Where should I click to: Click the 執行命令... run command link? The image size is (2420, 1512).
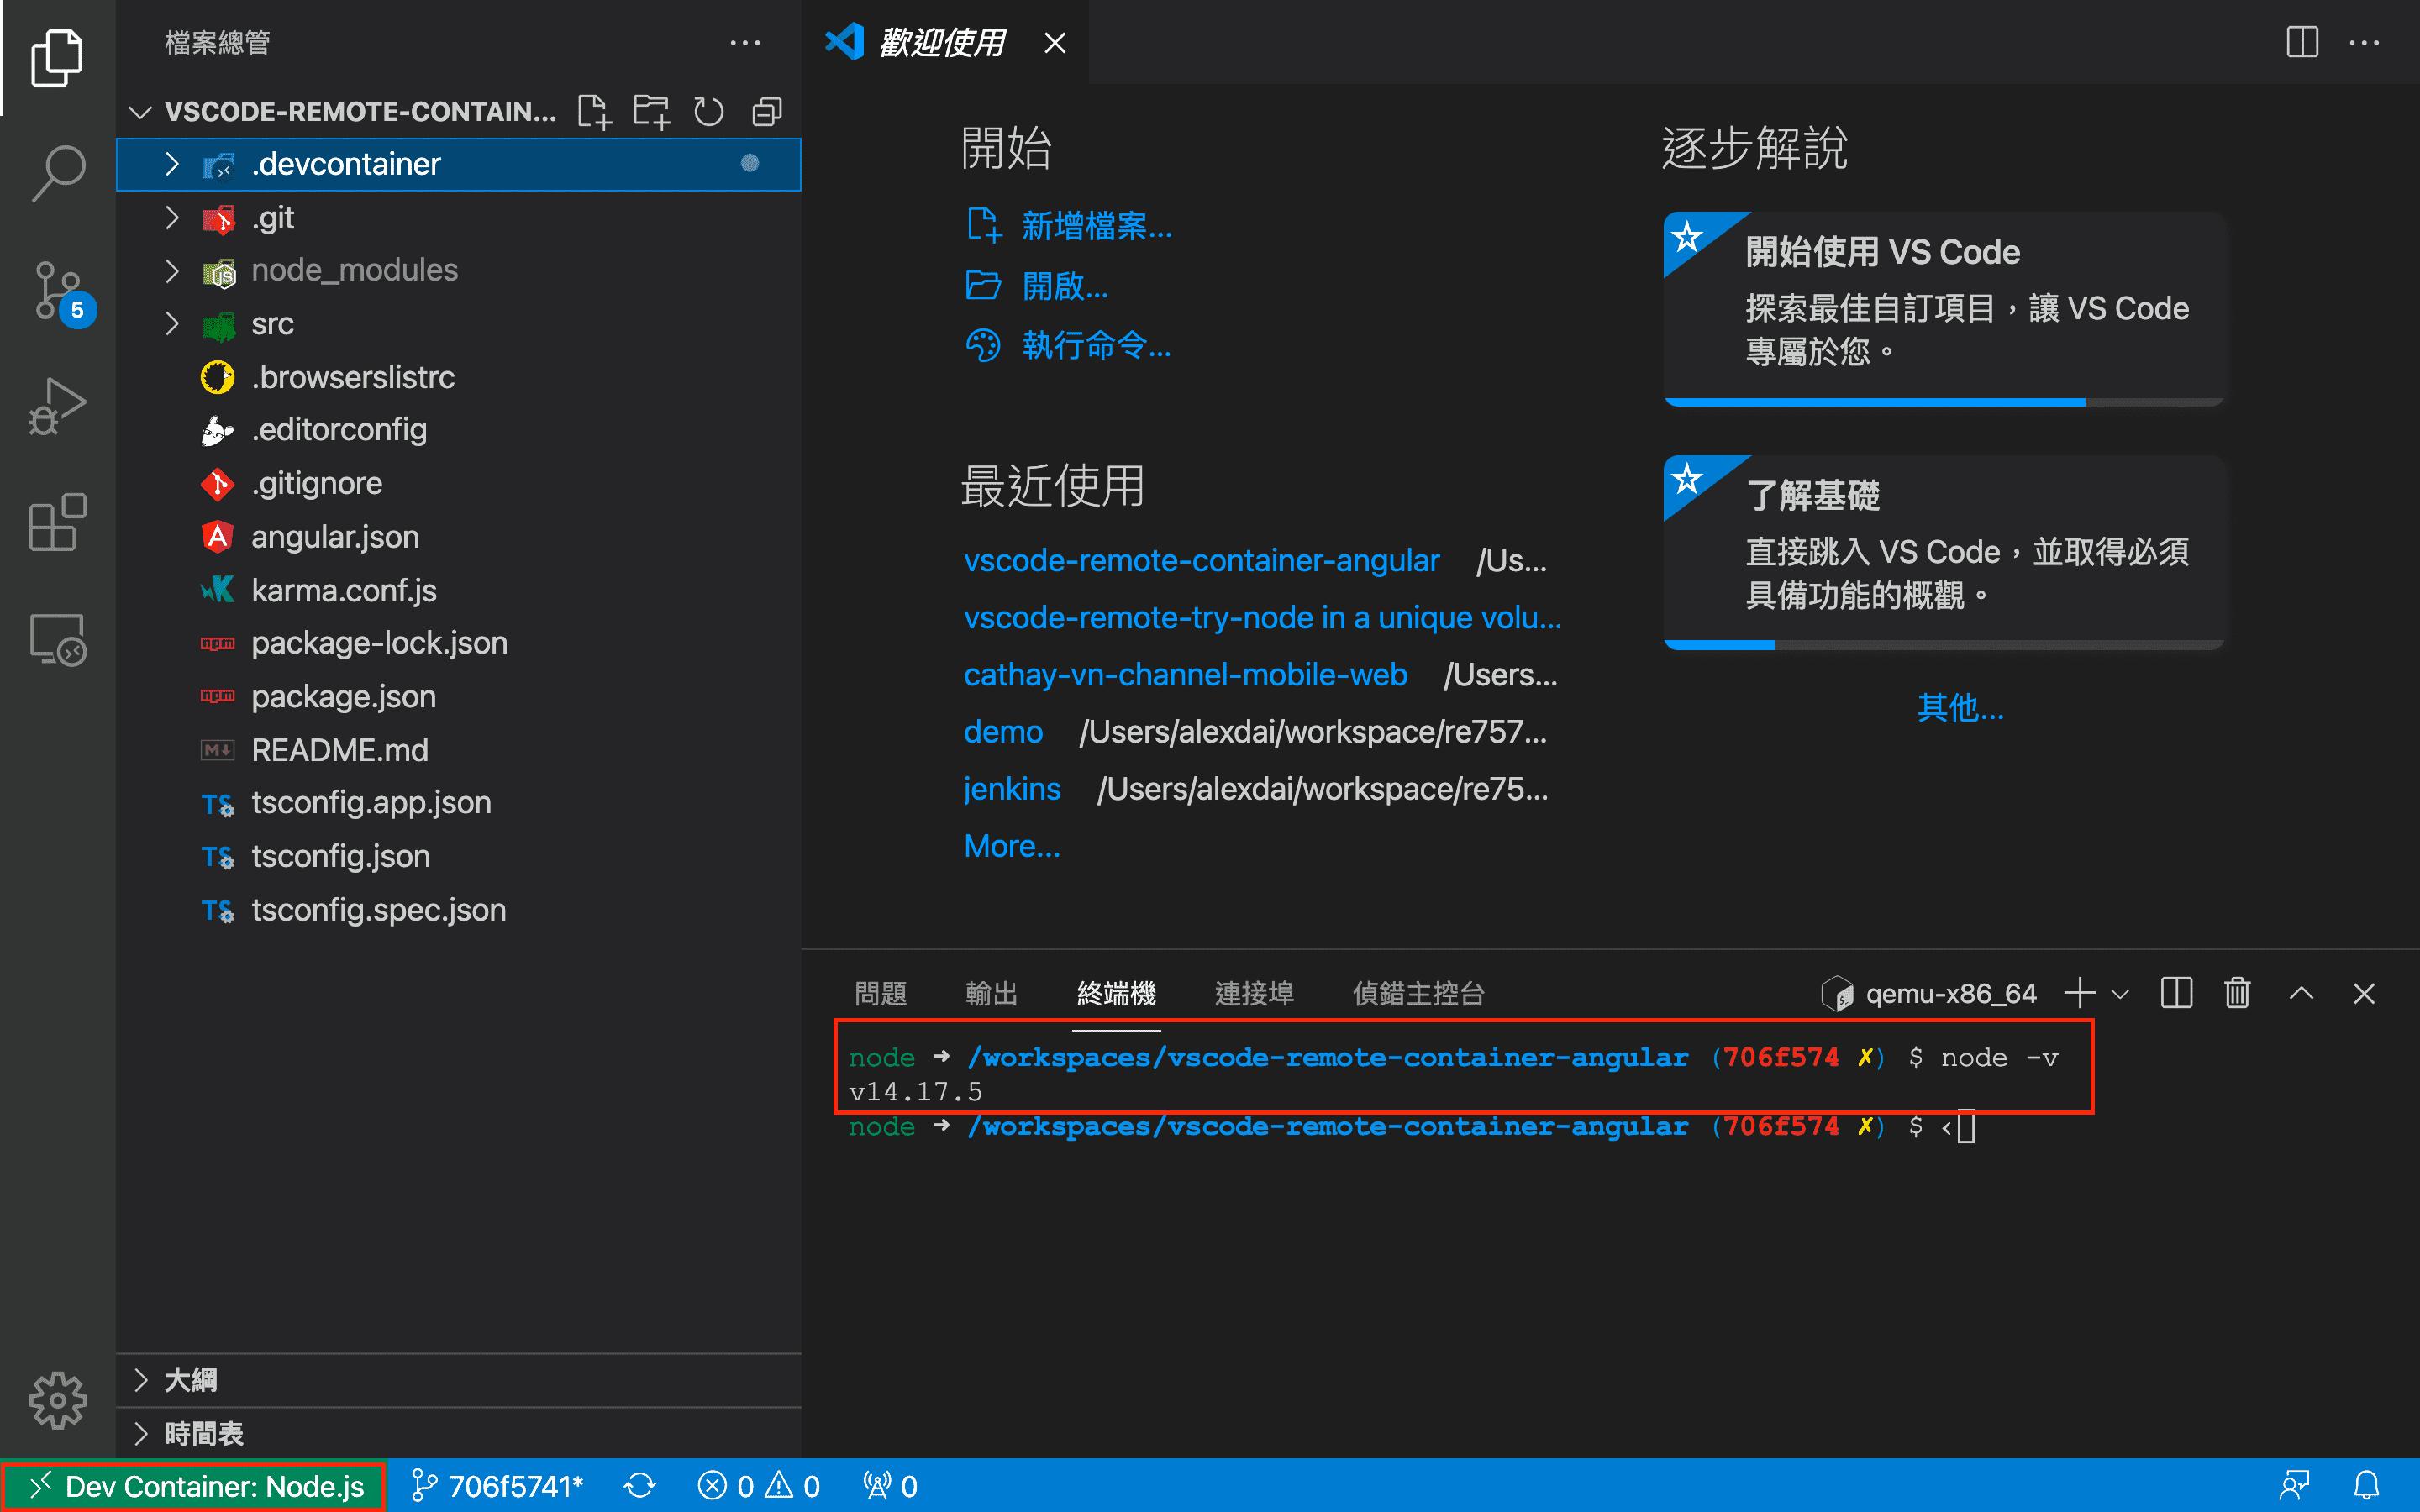1068,345
